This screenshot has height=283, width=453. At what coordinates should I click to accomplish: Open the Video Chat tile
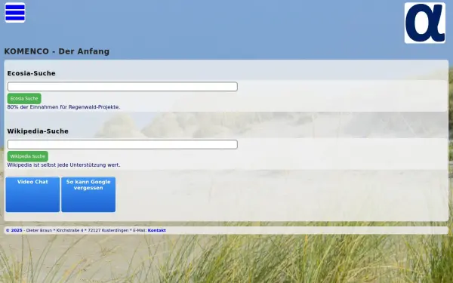32,195
